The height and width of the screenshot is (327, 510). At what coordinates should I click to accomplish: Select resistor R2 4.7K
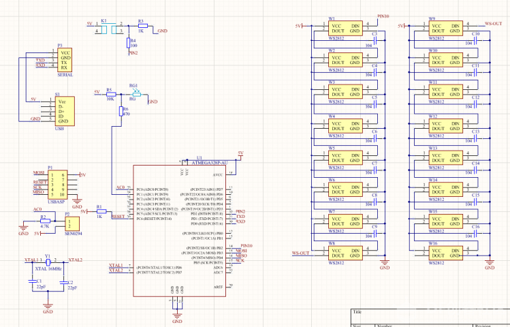point(45,221)
